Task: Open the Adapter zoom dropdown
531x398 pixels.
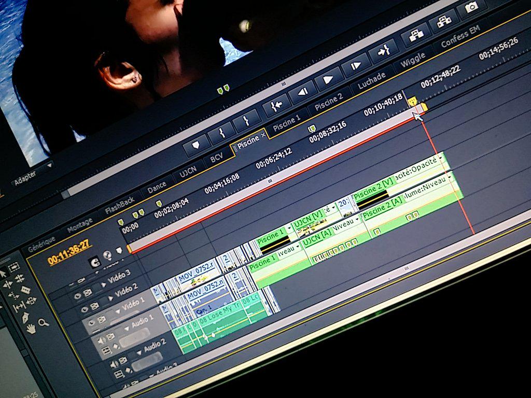Action: click(49, 165)
